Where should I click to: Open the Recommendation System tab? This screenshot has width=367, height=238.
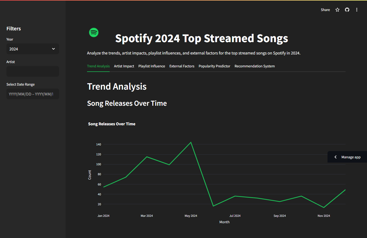click(254, 66)
